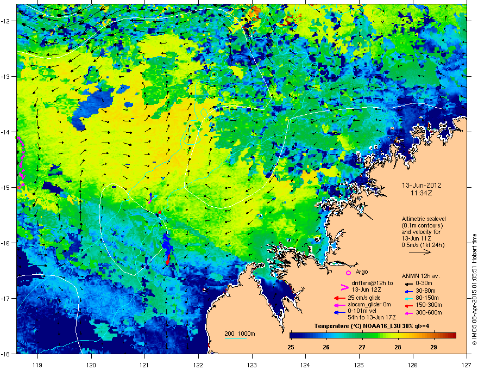This screenshot has height=370, width=478.
Task: Click the colorbar tick label 27
Action: coord(362,347)
